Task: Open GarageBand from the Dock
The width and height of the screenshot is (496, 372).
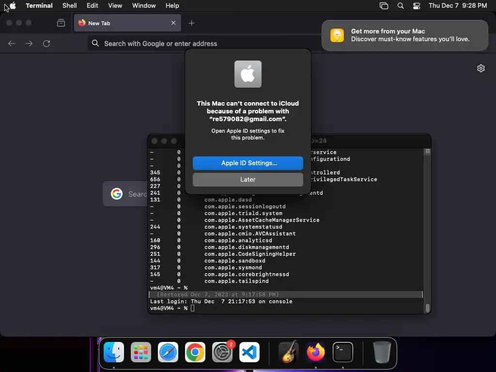Action: click(289, 352)
